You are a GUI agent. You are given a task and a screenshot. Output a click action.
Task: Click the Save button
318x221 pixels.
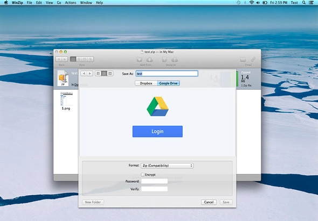(226, 202)
